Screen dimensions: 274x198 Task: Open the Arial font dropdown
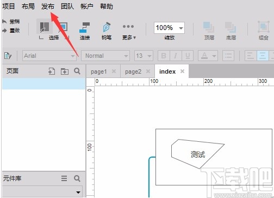tap(49, 56)
